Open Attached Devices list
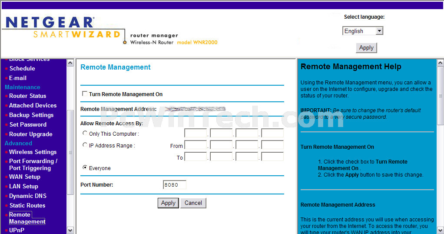 (33, 105)
